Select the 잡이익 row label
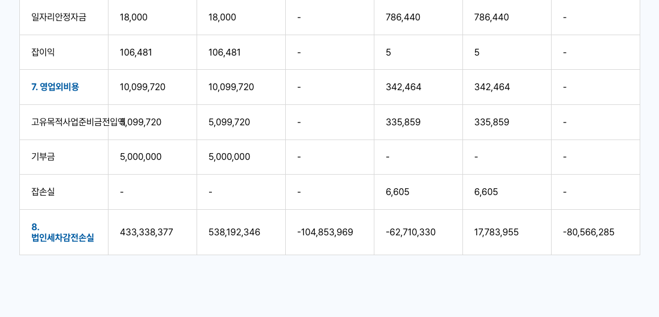The image size is (659, 317). coord(43,52)
